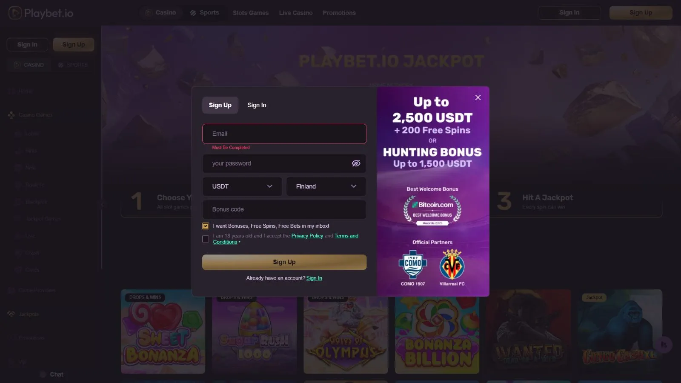Open the Chat bubble icon
The height and width of the screenshot is (383, 681).
coord(43,374)
